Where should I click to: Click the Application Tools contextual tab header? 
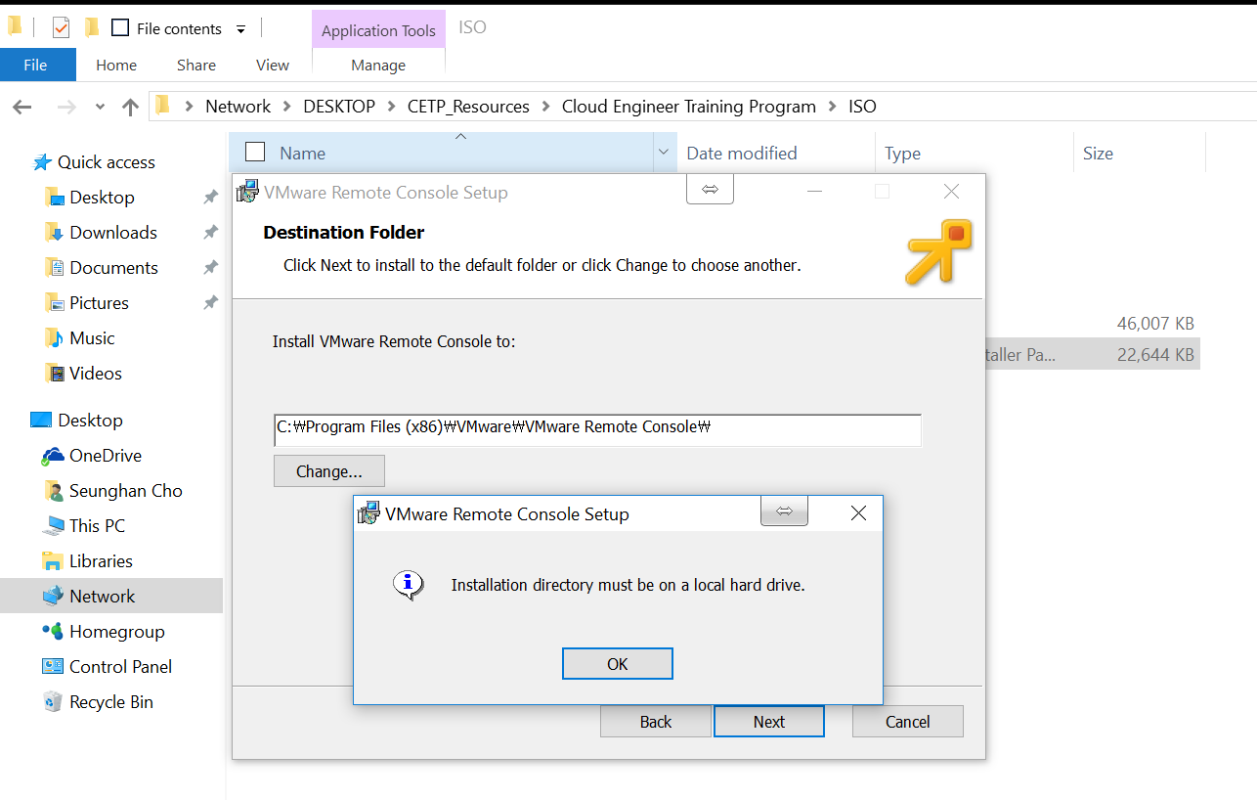(379, 30)
